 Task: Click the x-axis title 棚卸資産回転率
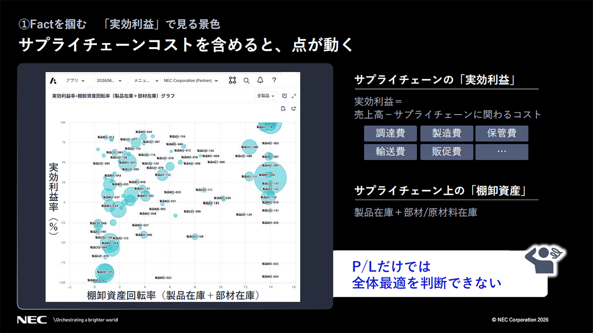tap(172, 295)
